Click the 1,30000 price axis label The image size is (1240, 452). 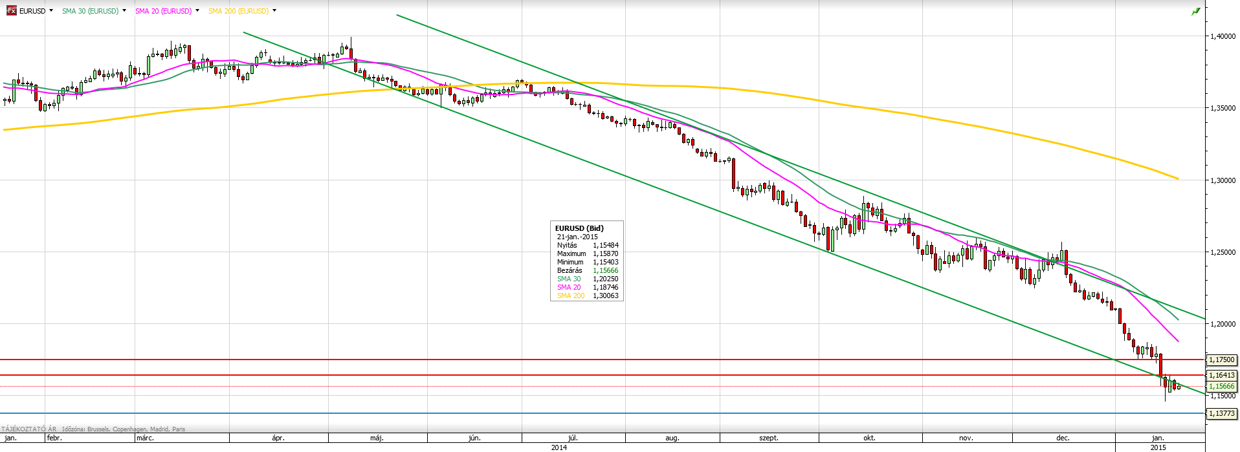(1223, 180)
